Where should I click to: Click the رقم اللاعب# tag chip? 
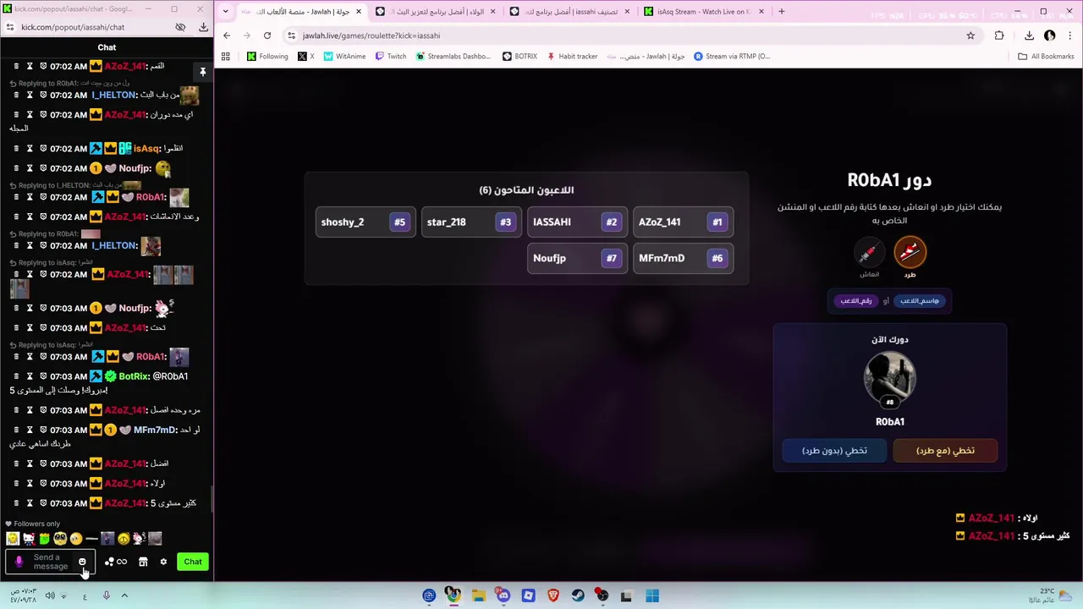tap(856, 301)
